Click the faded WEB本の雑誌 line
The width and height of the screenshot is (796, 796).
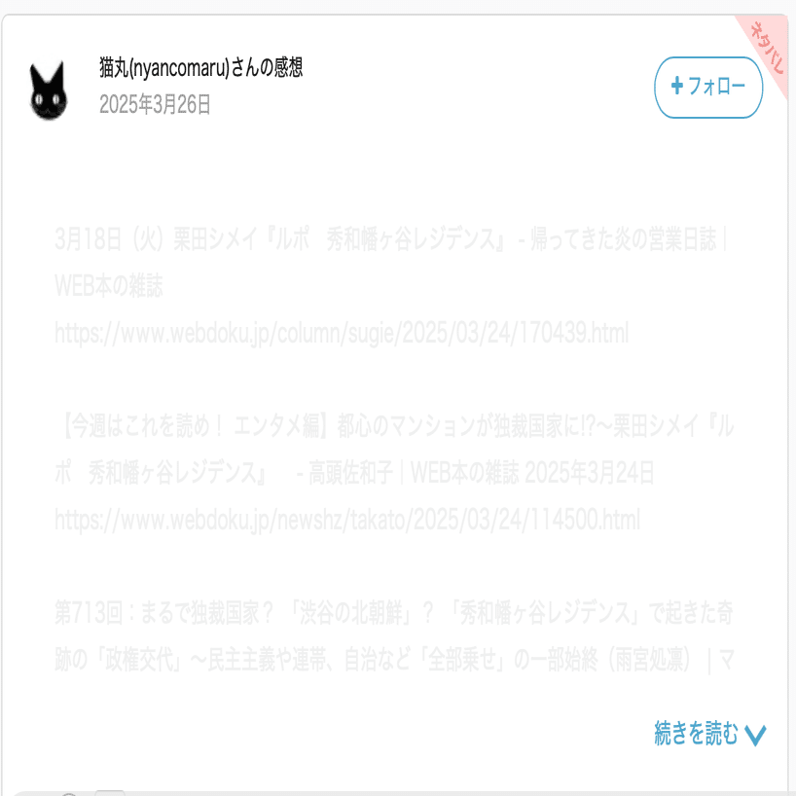coord(109,286)
